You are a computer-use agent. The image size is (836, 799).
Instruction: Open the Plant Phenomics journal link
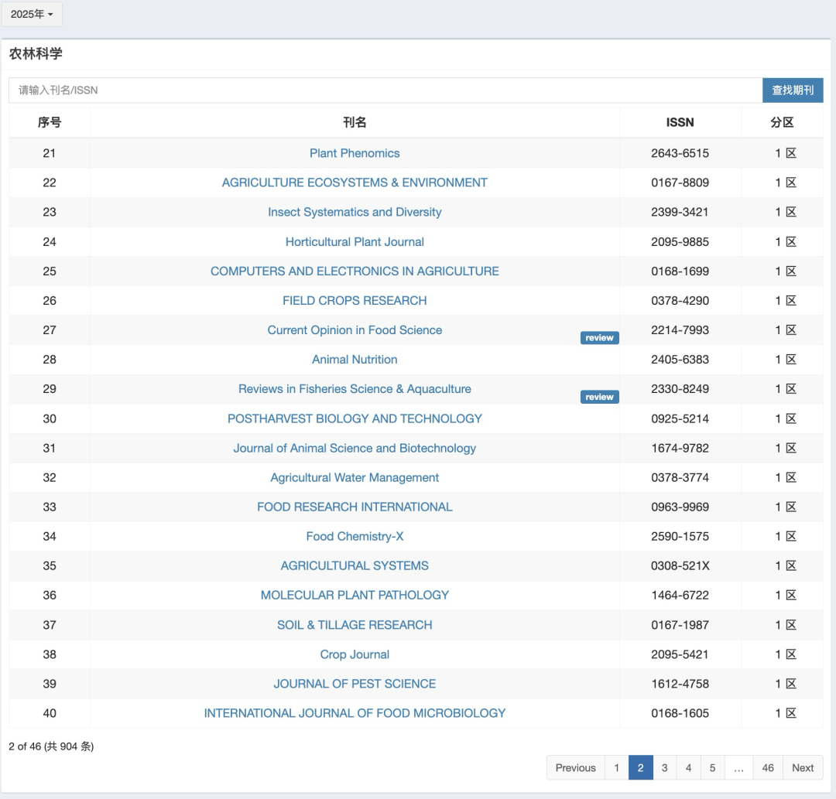(x=355, y=153)
